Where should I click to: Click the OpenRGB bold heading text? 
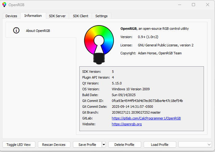click(x=129, y=29)
